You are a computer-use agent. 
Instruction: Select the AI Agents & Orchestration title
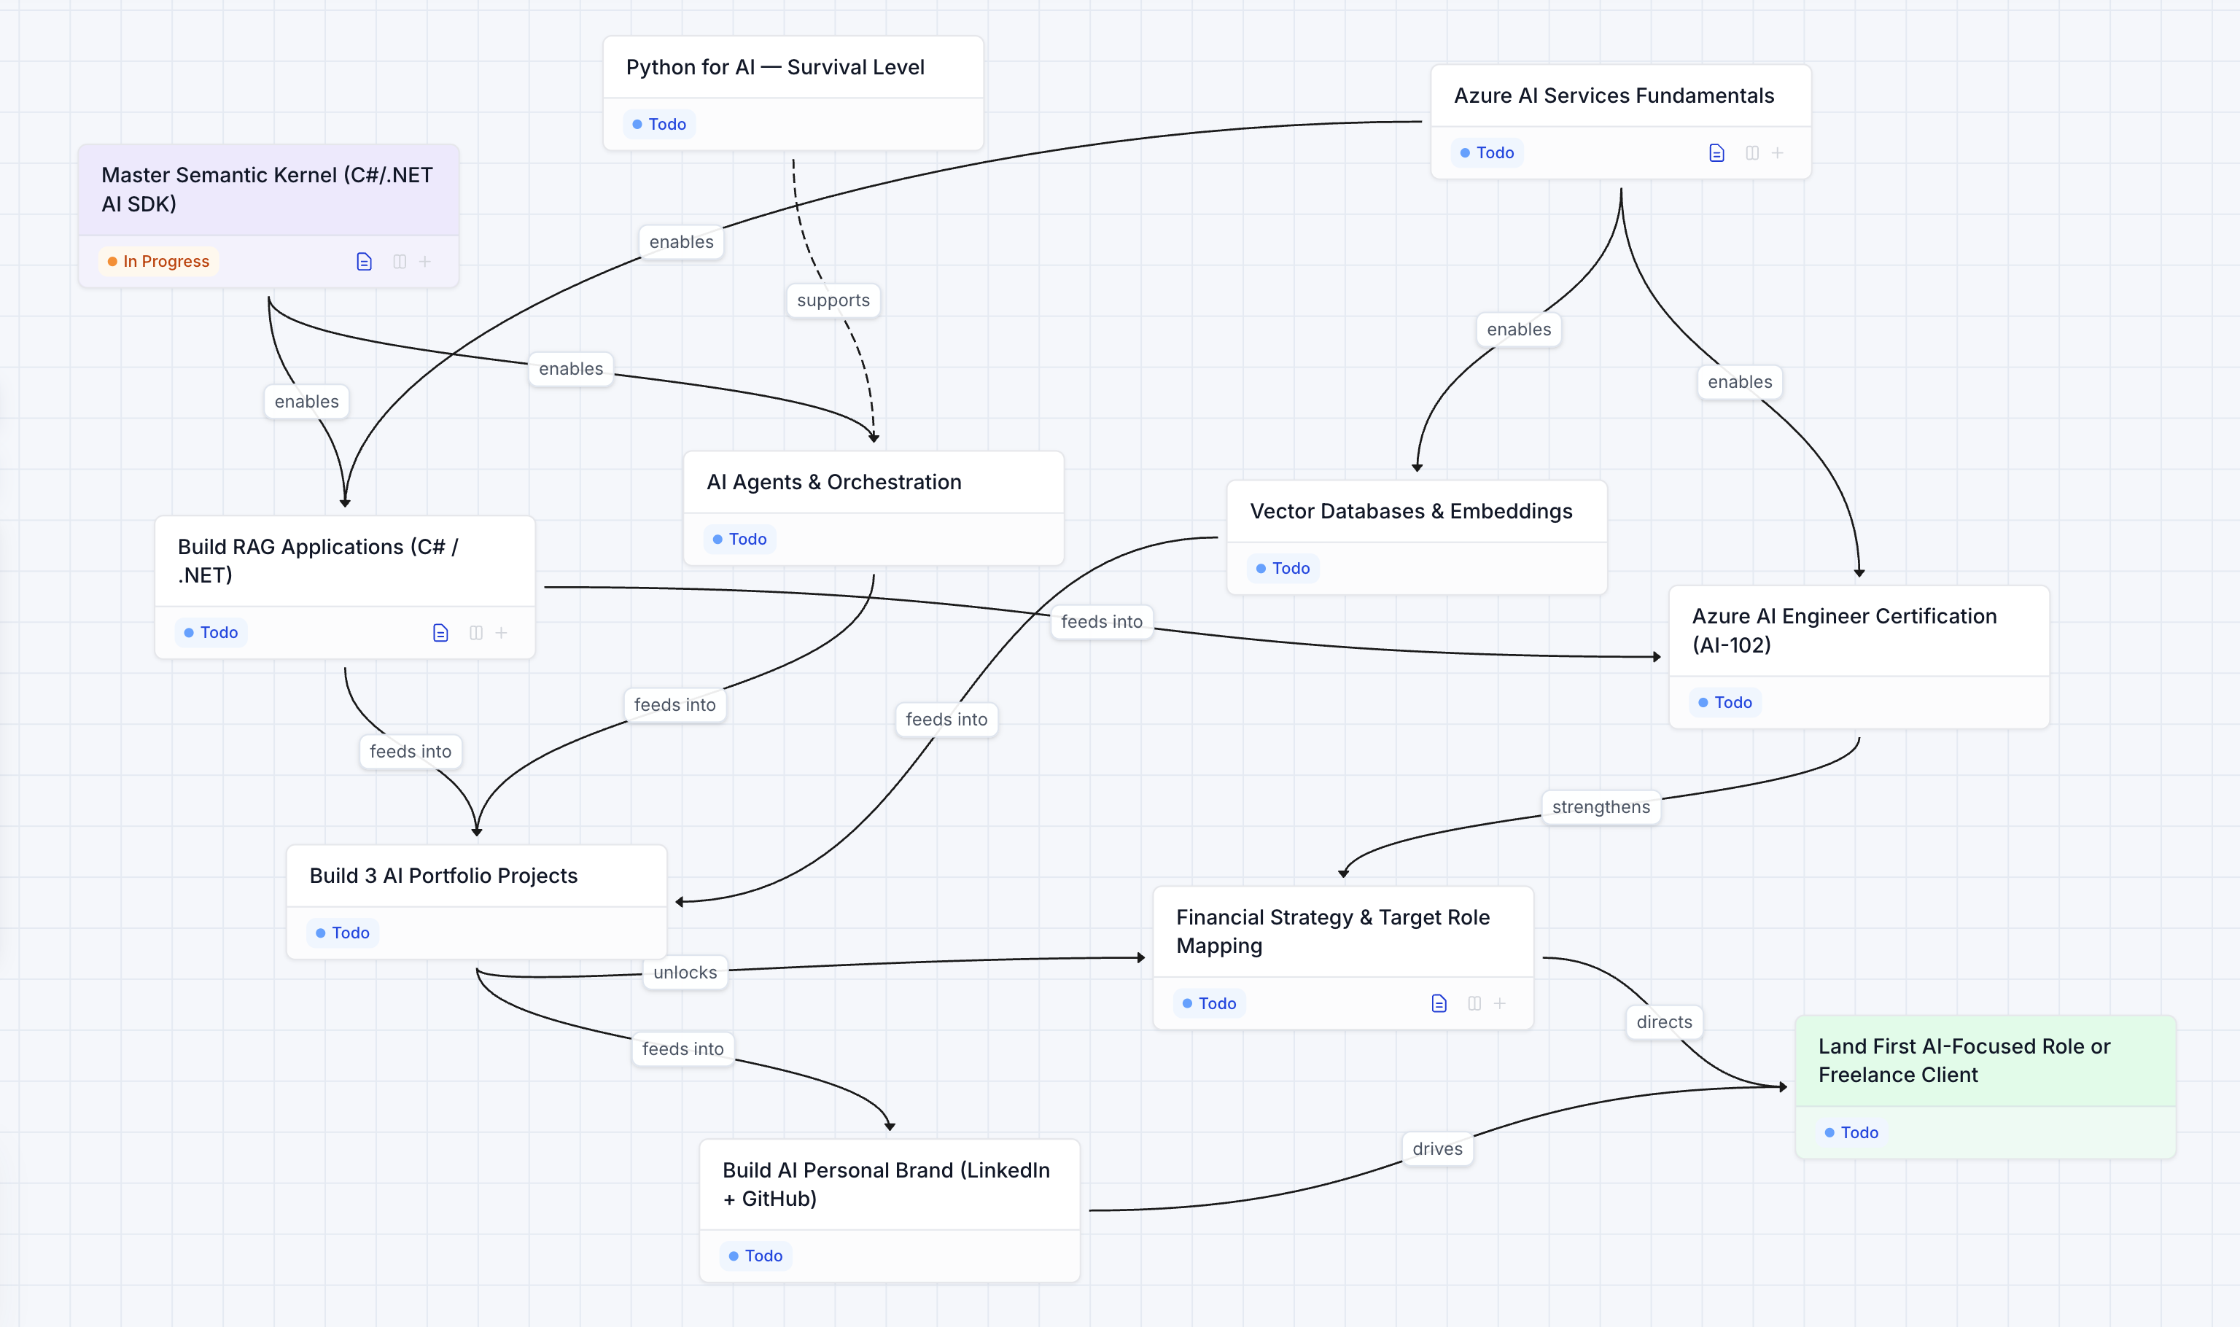point(833,482)
